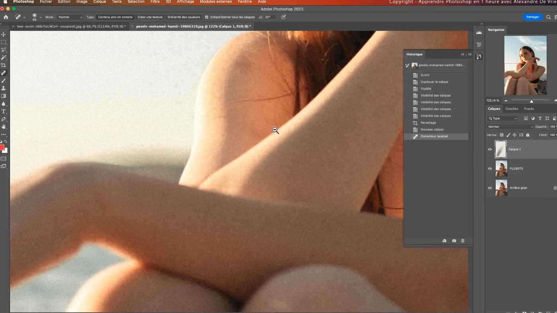Screen dimensions: 557x313
Task: Open the layer blend mode Normal dropdown
Action: click(510, 127)
